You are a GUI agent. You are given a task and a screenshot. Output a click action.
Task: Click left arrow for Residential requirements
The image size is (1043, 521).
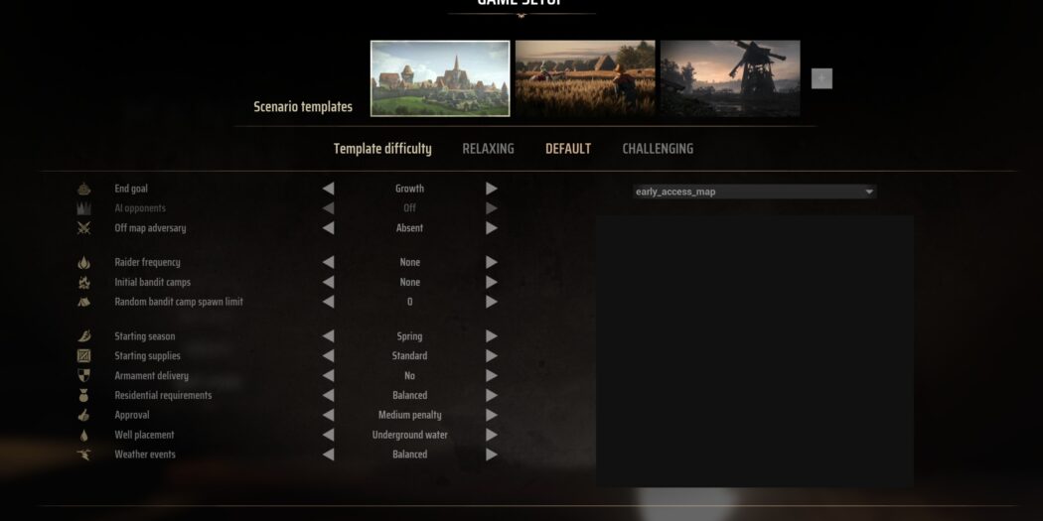pyautogui.click(x=328, y=396)
